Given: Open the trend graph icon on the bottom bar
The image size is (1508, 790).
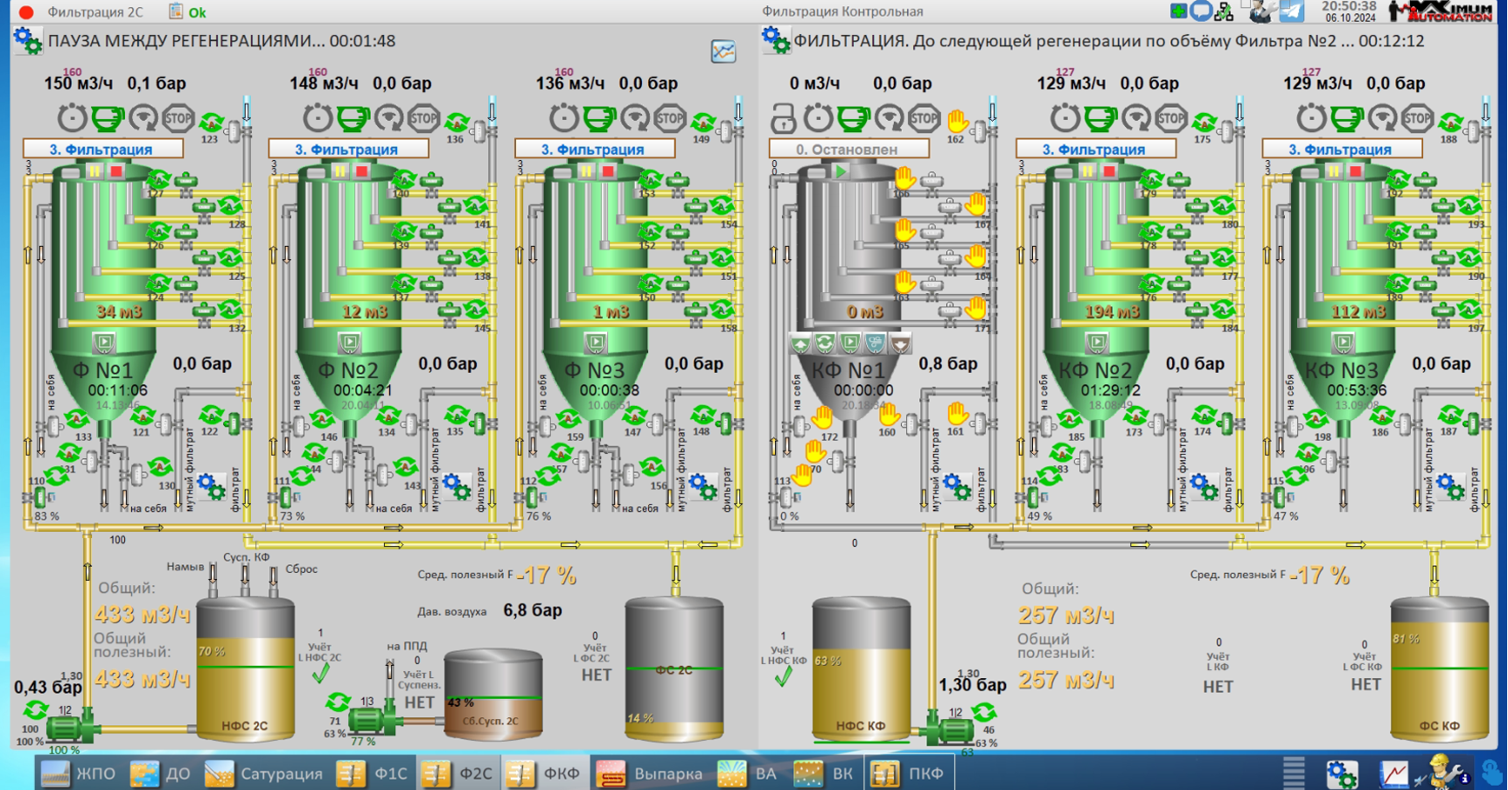Looking at the screenshot, I should point(1394,773).
